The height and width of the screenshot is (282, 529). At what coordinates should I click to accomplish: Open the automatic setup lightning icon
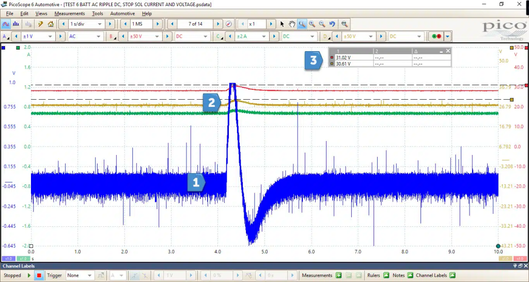40,24
